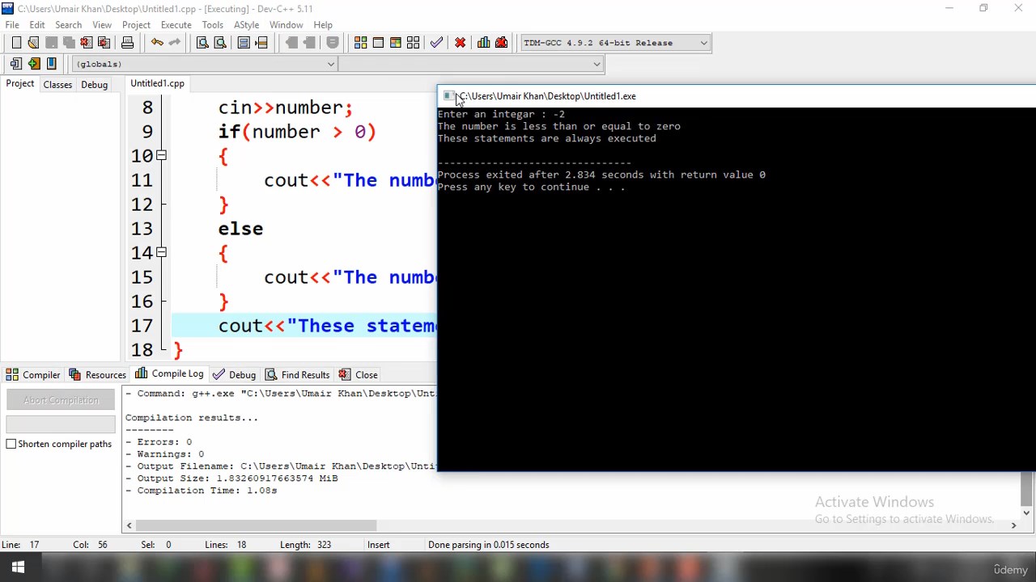Click compile log vertical scroll down arrow

[1026, 512]
